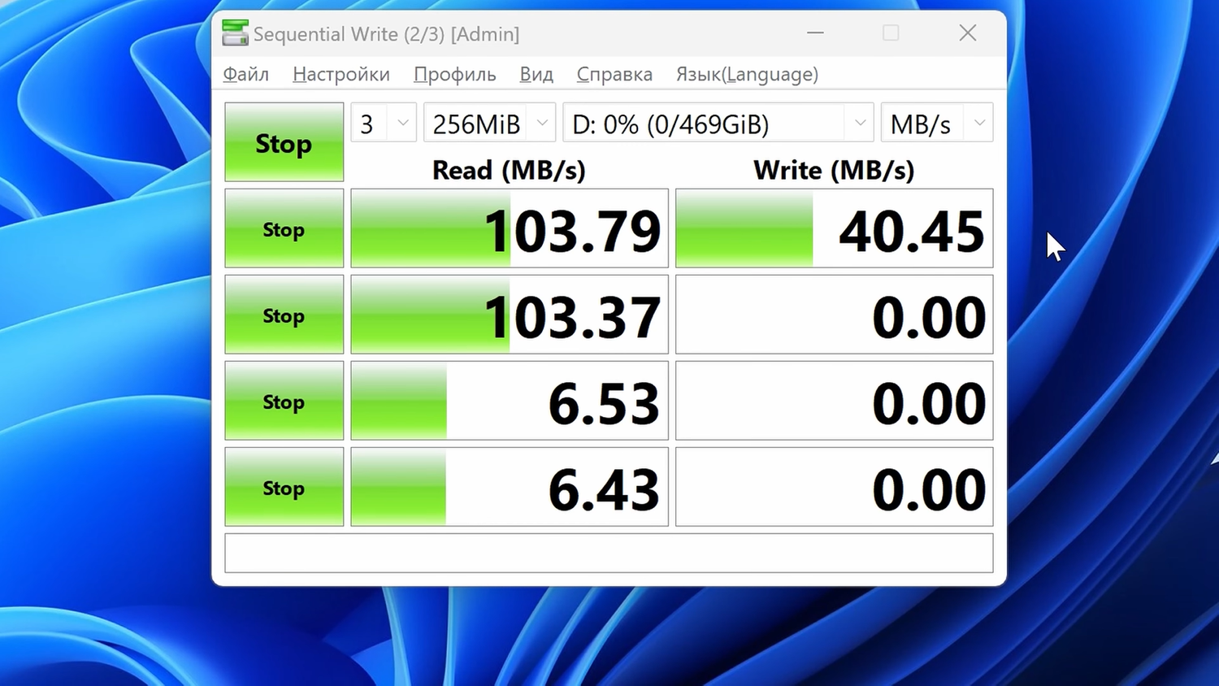Click the 0.00 write value beside 103.37
The width and height of the screenshot is (1219, 686).
tap(835, 315)
